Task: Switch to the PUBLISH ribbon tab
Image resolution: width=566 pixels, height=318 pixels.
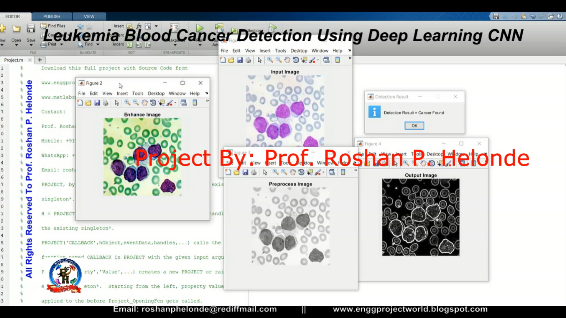Action: [52, 16]
